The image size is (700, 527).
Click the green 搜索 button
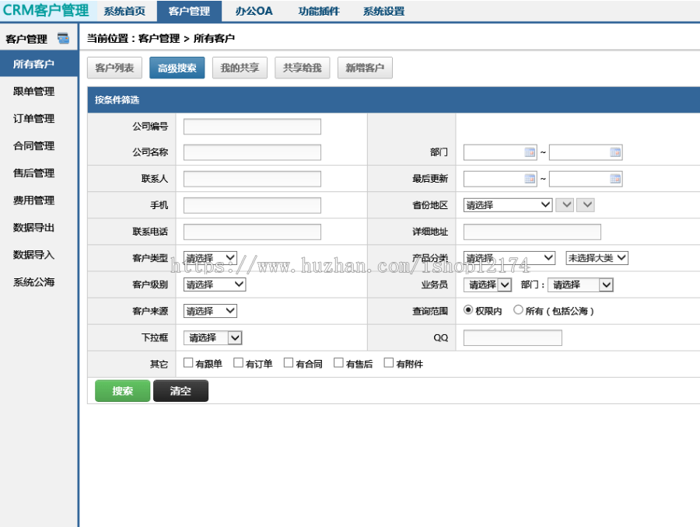tap(122, 390)
